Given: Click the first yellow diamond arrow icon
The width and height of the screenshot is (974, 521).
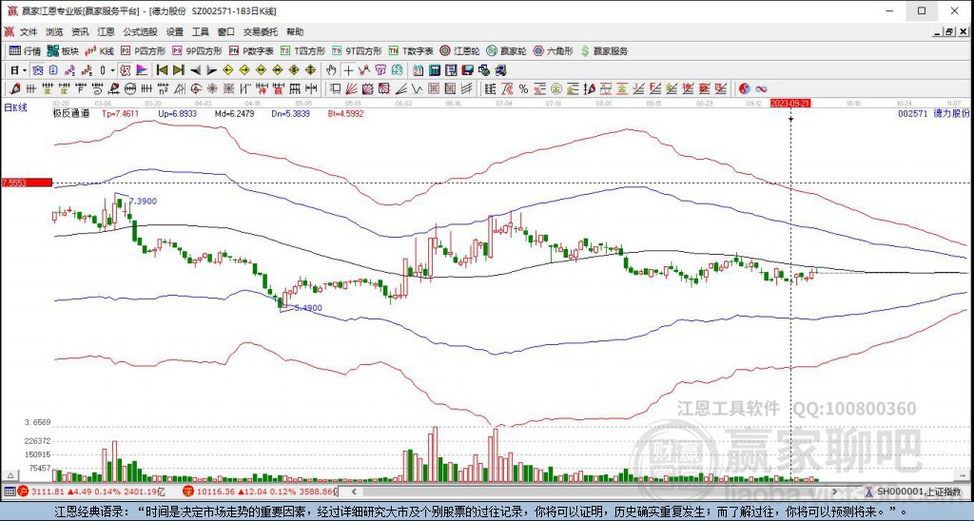Looking at the screenshot, I should (228, 70).
